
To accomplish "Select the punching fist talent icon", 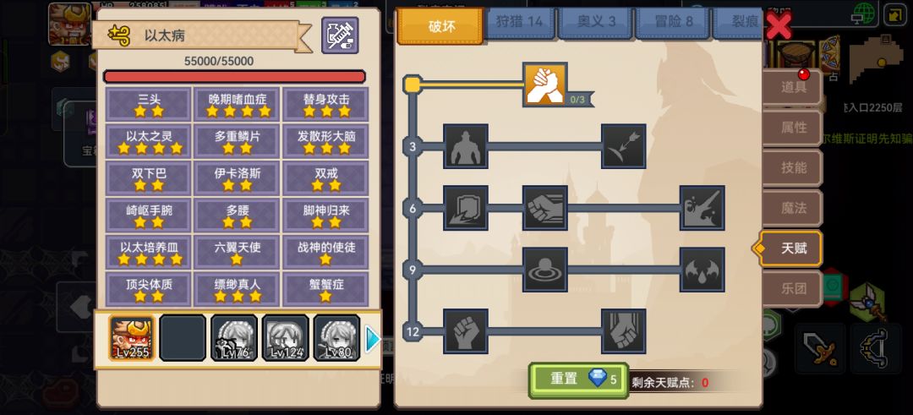I will pyautogui.click(x=544, y=208).
